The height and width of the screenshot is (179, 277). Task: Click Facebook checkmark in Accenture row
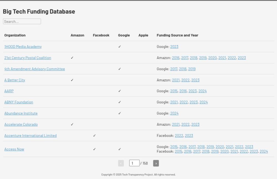(x=94, y=136)
